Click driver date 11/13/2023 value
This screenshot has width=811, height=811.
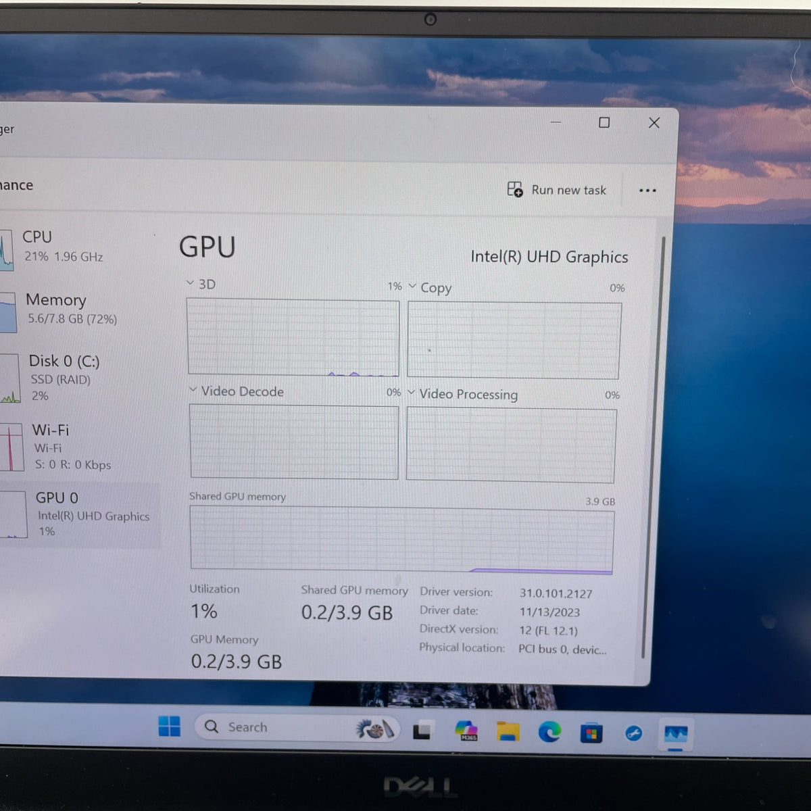click(549, 612)
